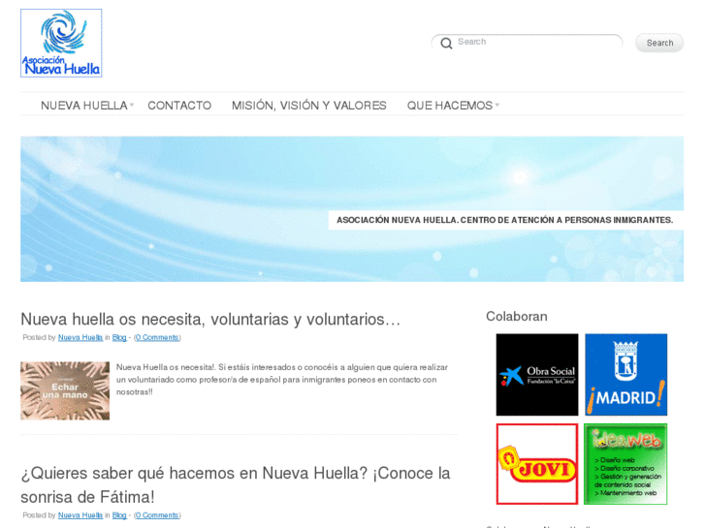
Task: Open the CONTACTO menu item
Action: point(179,106)
